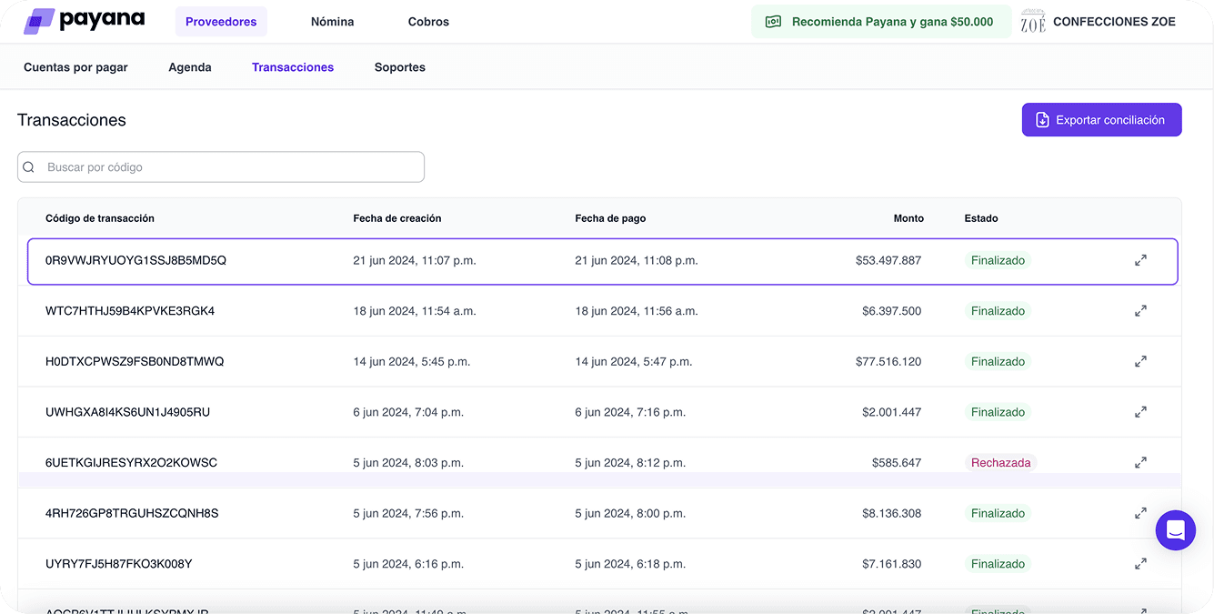Open the chat bubble in the bottom corner
The image size is (1214, 614).
point(1175,529)
